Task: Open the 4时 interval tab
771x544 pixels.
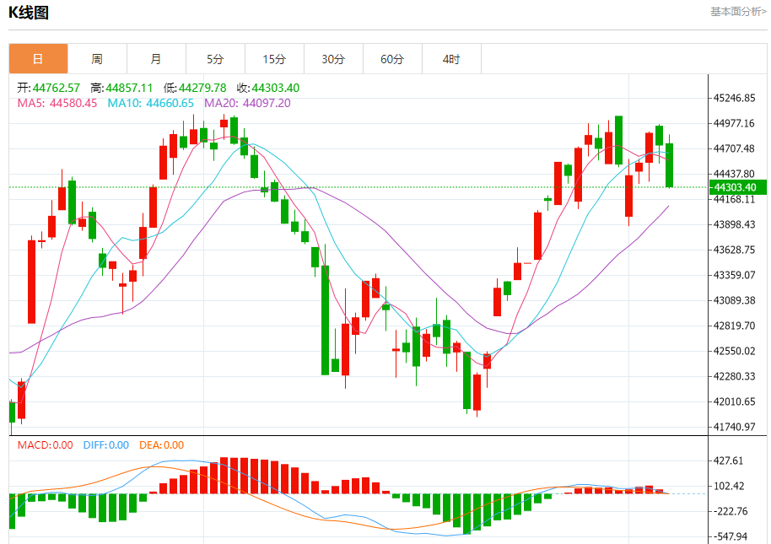Action: [451, 59]
